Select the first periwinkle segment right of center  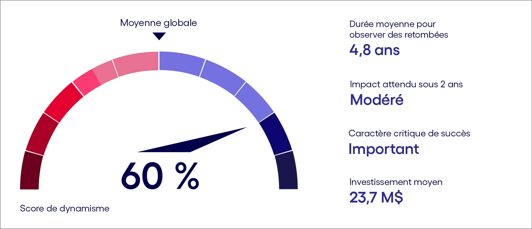tap(182, 64)
